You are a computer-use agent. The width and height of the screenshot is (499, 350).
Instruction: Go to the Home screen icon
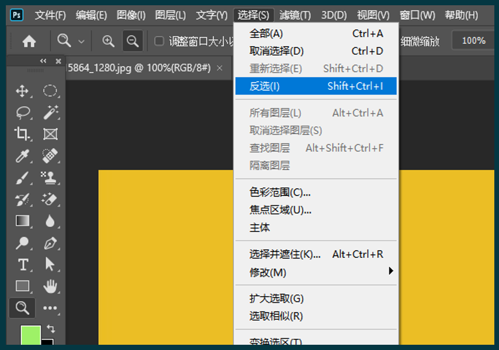point(29,41)
